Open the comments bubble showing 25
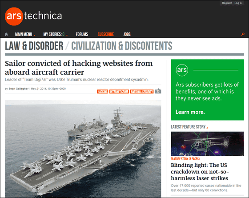 (x=158, y=91)
